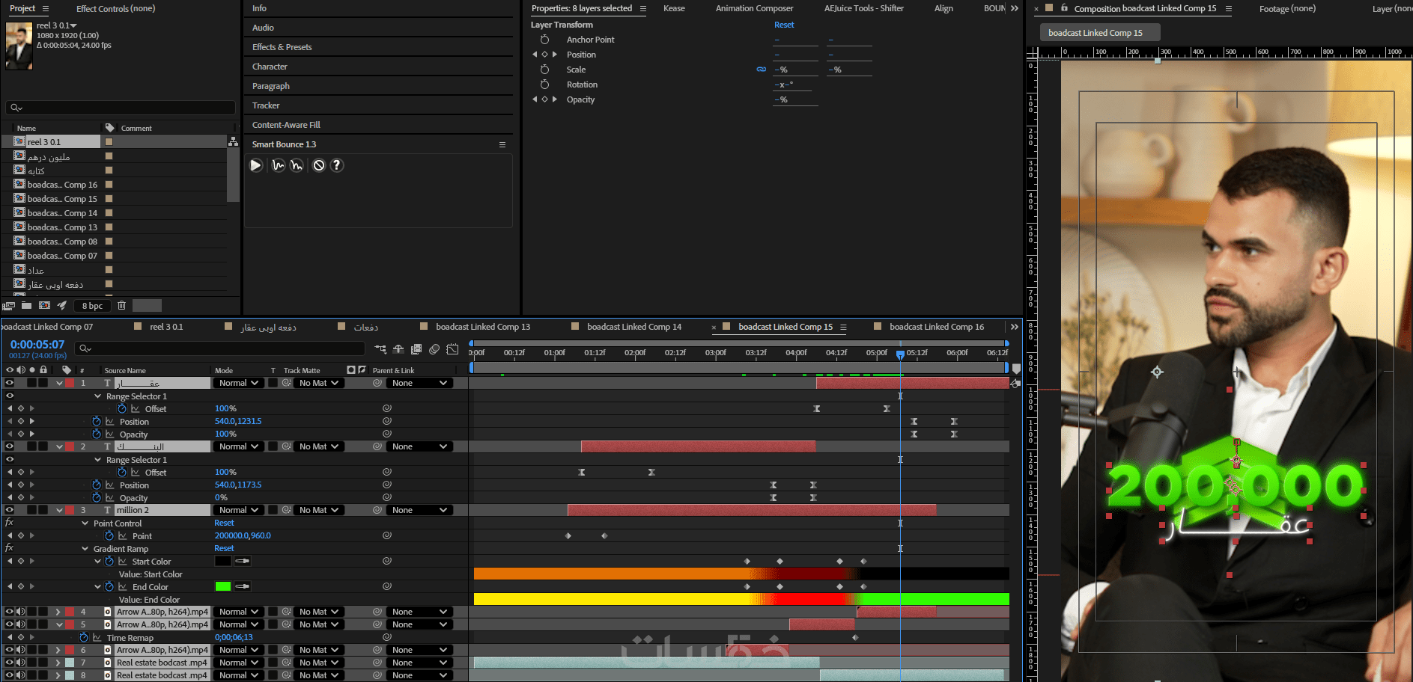Open Parent & Link dropdown for million 2
The height and width of the screenshot is (682, 1413).
[420, 510]
